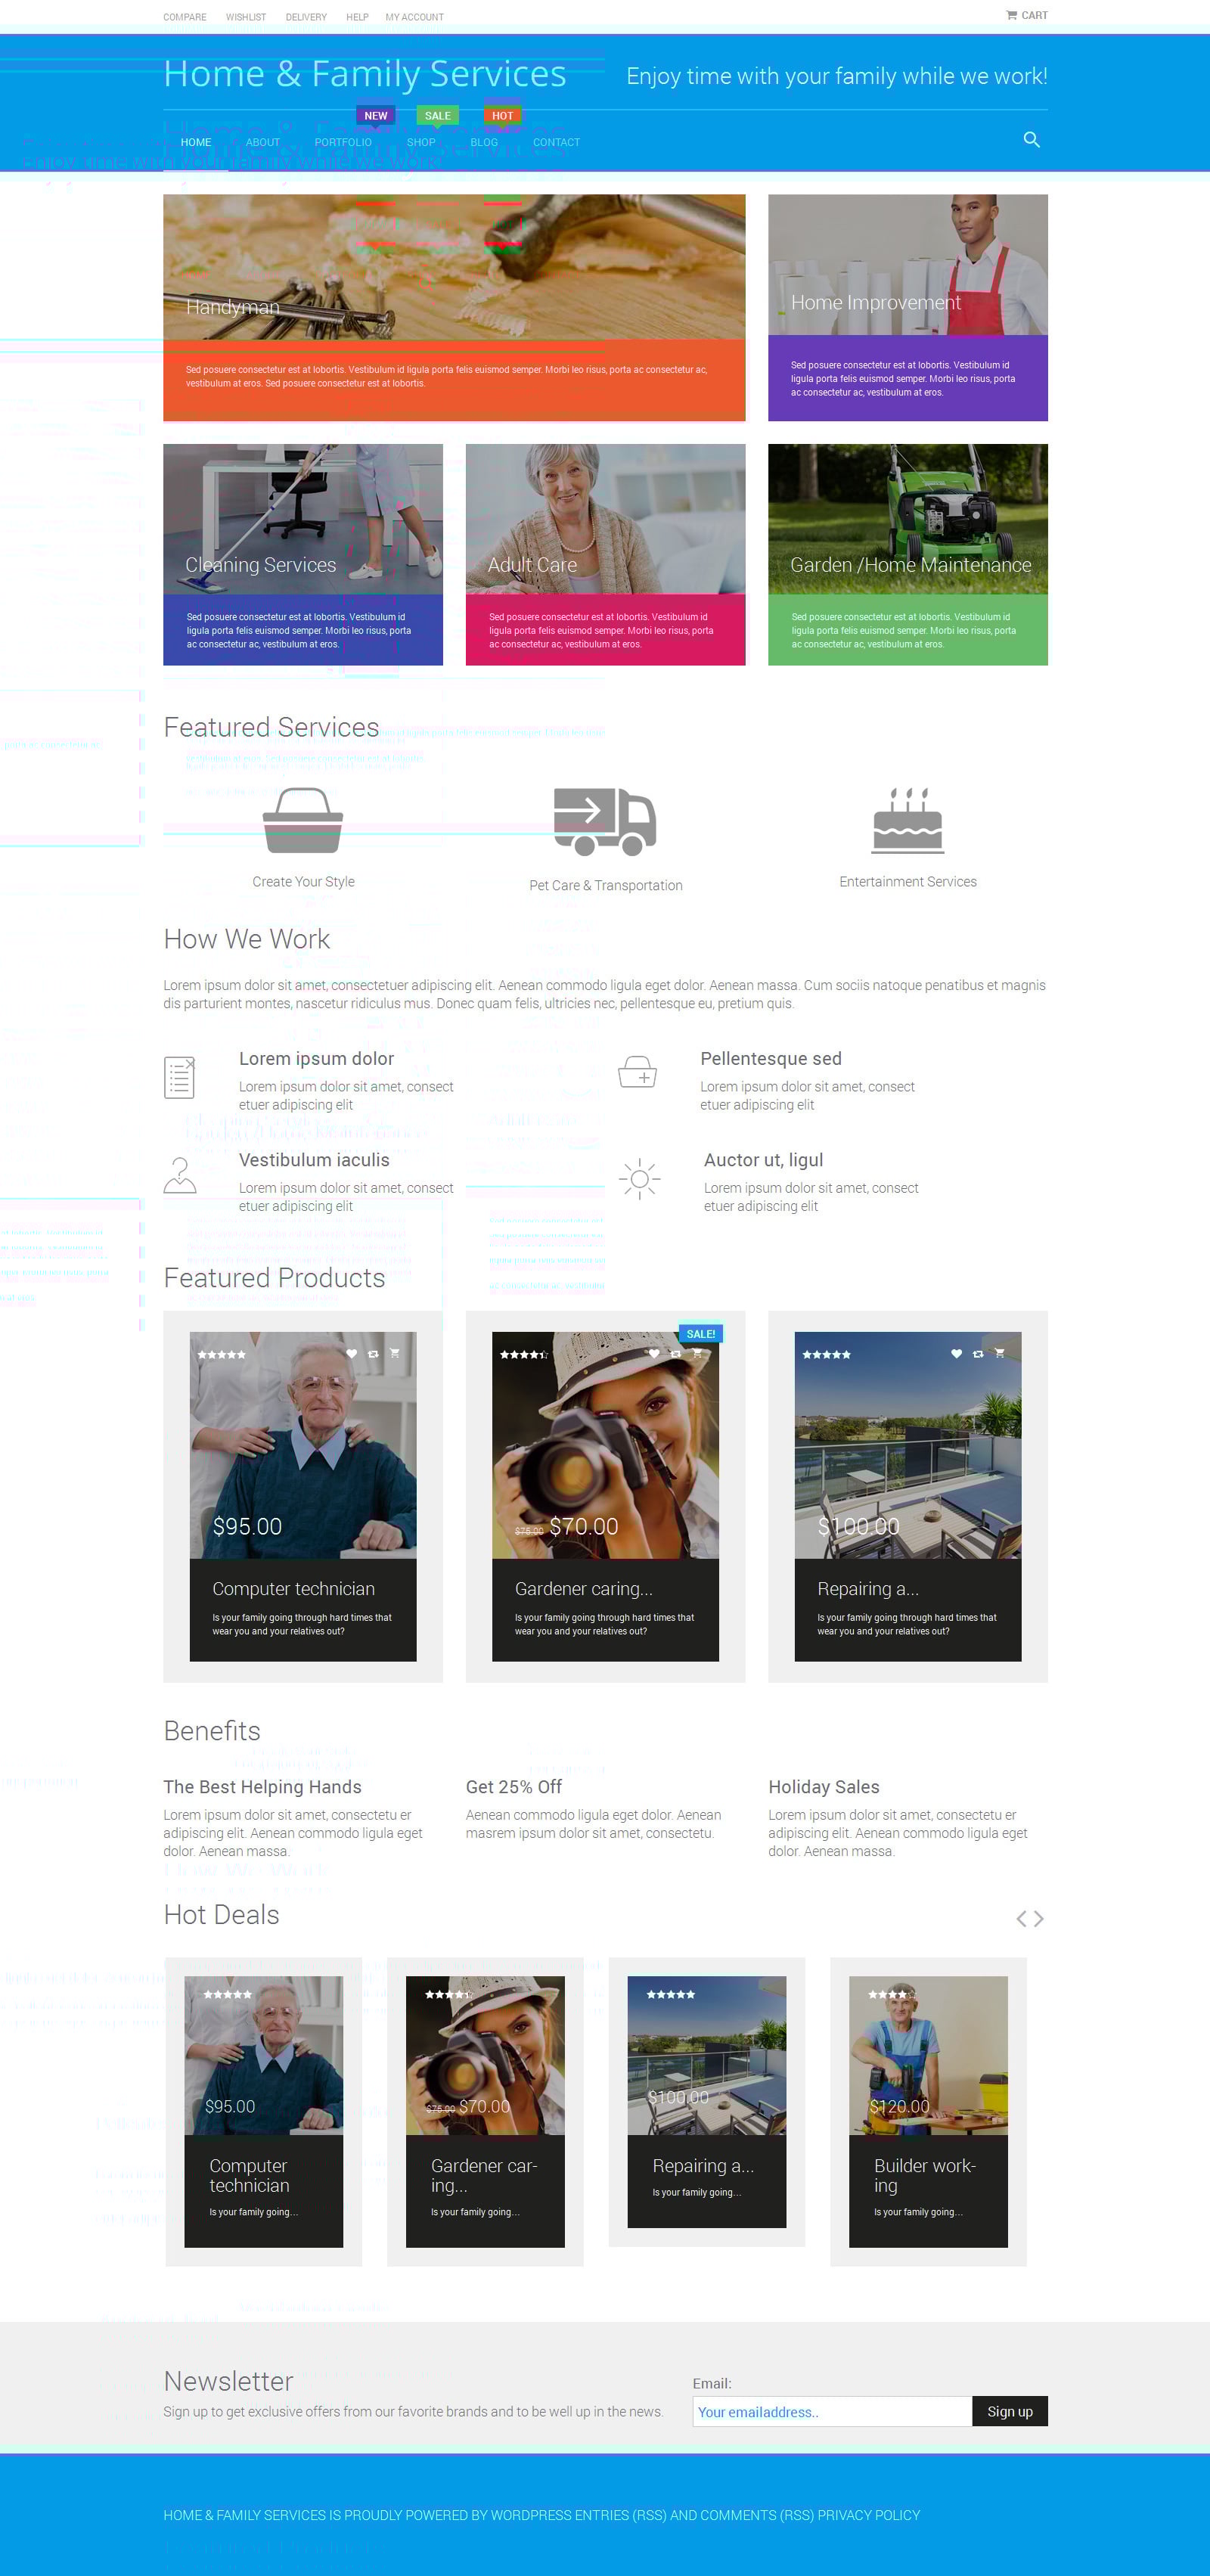Open the My Account link in top bar
Image resolution: width=1210 pixels, height=2576 pixels.
(x=414, y=17)
